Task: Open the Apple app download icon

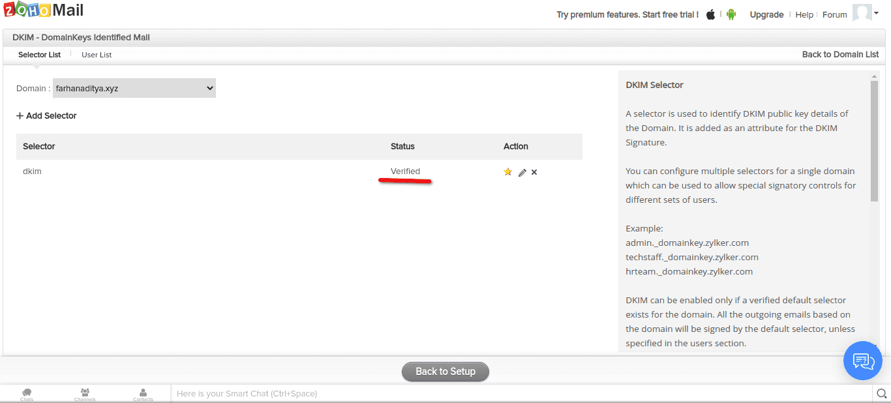Action: pyautogui.click(x=710, y=14)
